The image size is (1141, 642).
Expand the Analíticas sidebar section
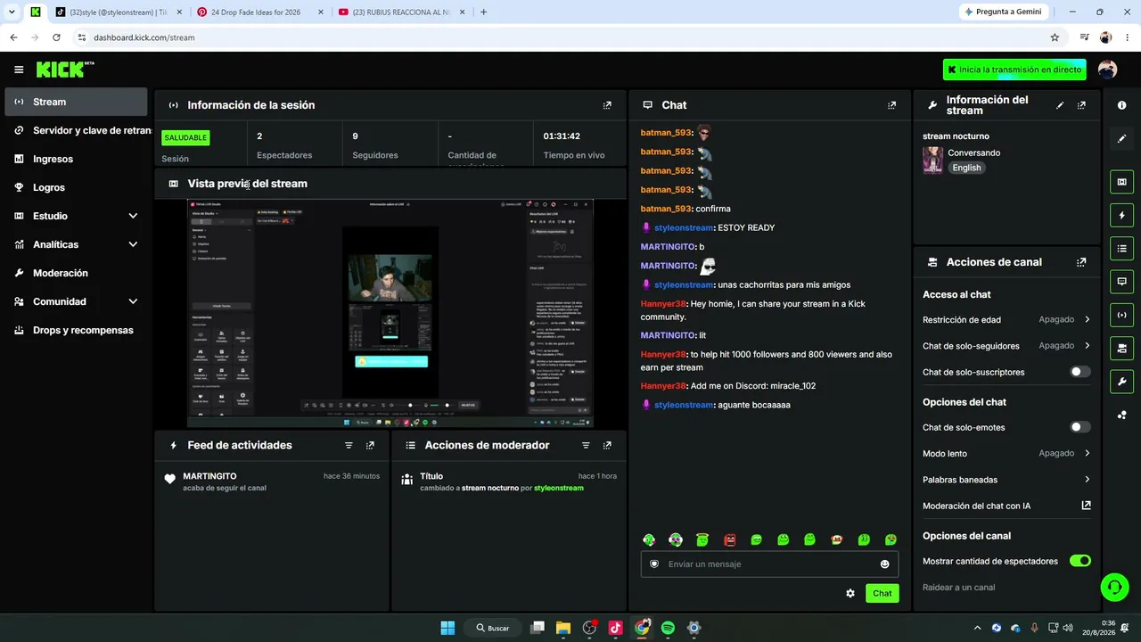pos(76,244)
